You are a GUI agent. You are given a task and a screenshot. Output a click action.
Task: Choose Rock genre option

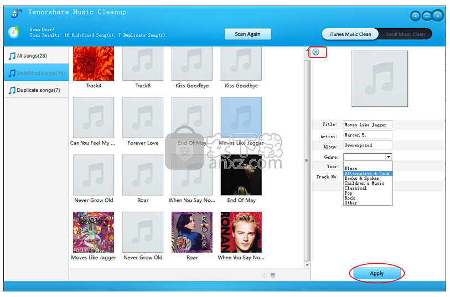click(x=368, y=198)
